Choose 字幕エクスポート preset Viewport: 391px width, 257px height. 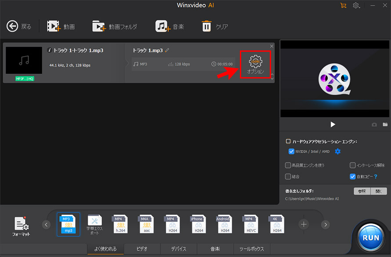[x=94, y=225]
